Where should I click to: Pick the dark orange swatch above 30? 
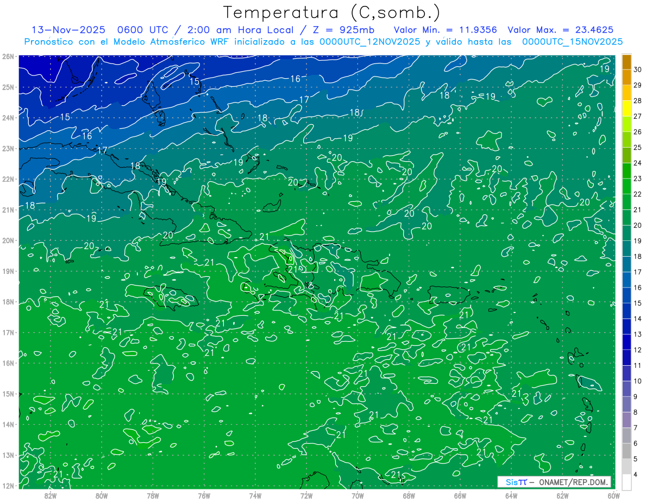tap(626, 61)
